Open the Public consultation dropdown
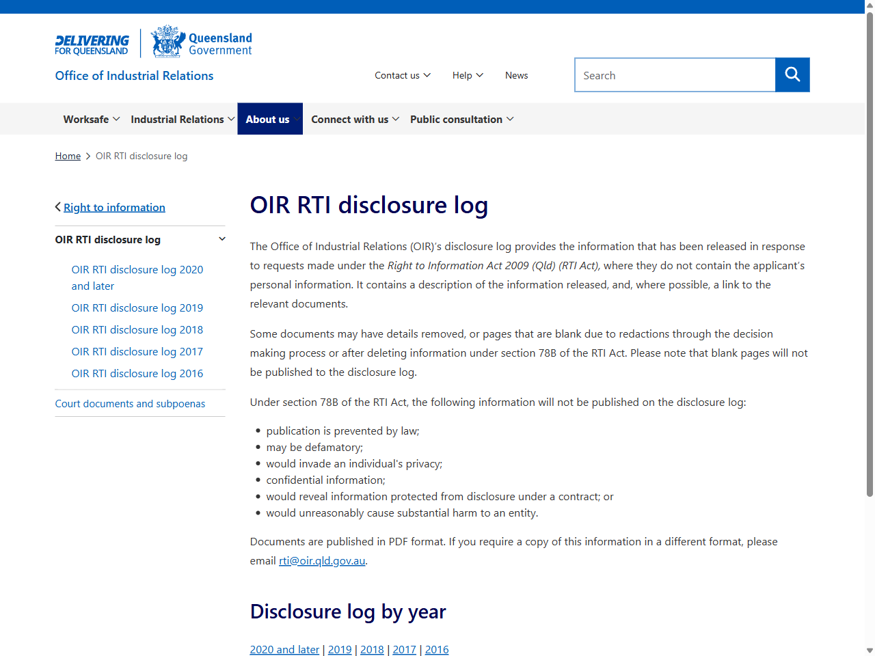The image size is (875, 656). tap(461, 119)
